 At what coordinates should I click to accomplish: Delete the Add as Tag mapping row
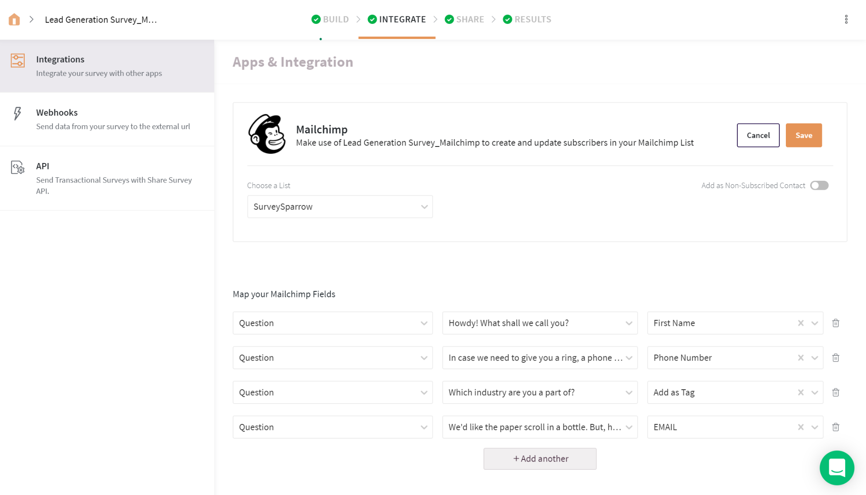[x=836, y=392]
